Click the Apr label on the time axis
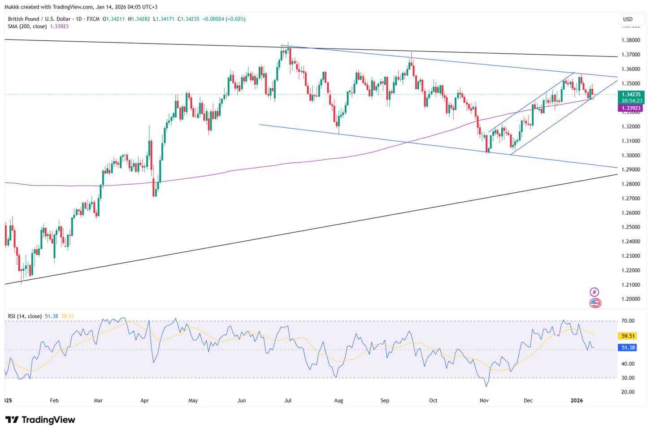The height and width of the screenshot is (433, 651). pyautogui.click(x=144, y=400)
